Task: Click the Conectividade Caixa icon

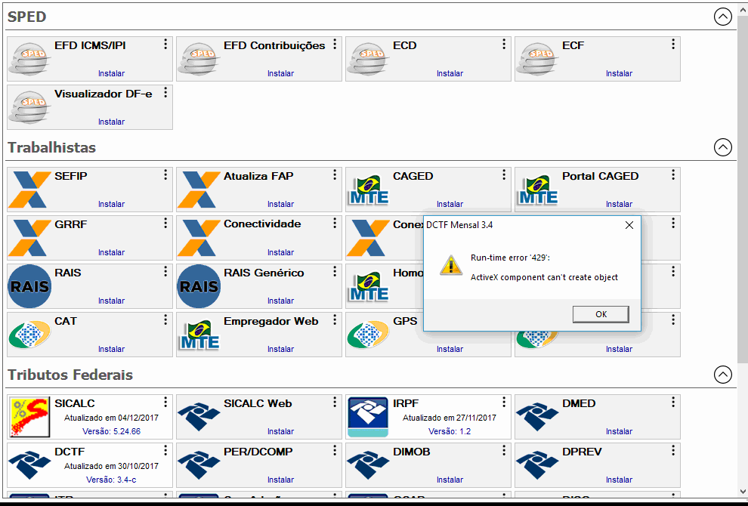Action: (x=199, y=237)
